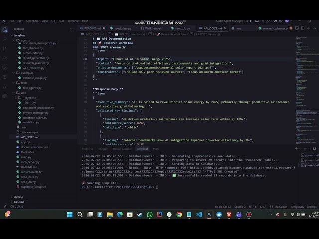
Task: Click the editor minimap
Action: (307, 91)
